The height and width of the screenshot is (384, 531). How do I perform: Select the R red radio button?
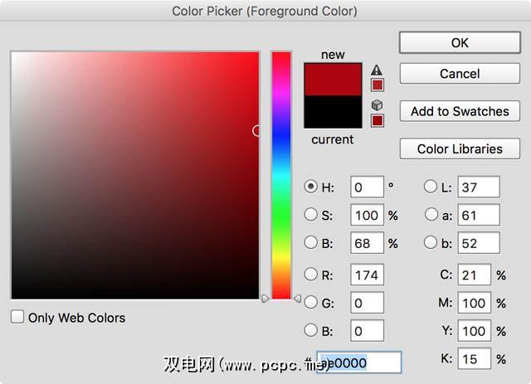coord(311,274)
